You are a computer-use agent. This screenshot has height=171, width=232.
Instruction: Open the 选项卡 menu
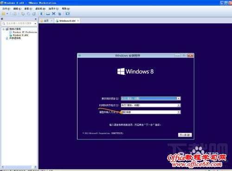tap(54, 9)
